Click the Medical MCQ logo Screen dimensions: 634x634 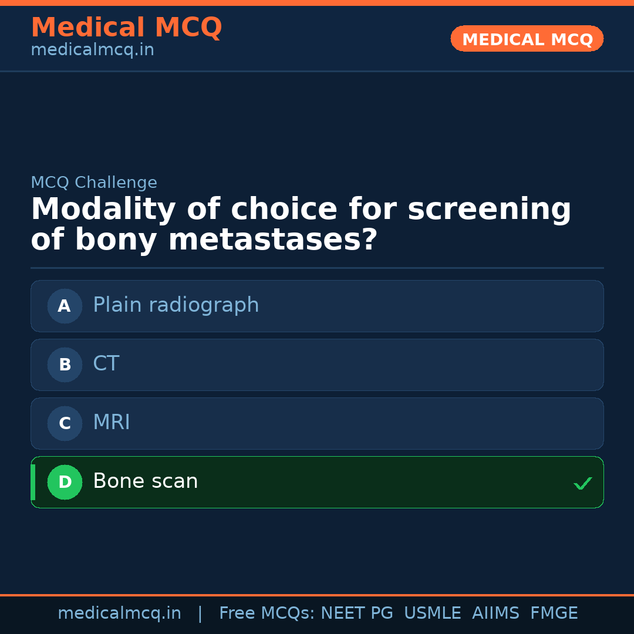126,28
